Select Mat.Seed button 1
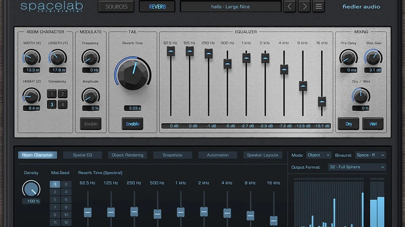405x227 pixels. [55, 184]
